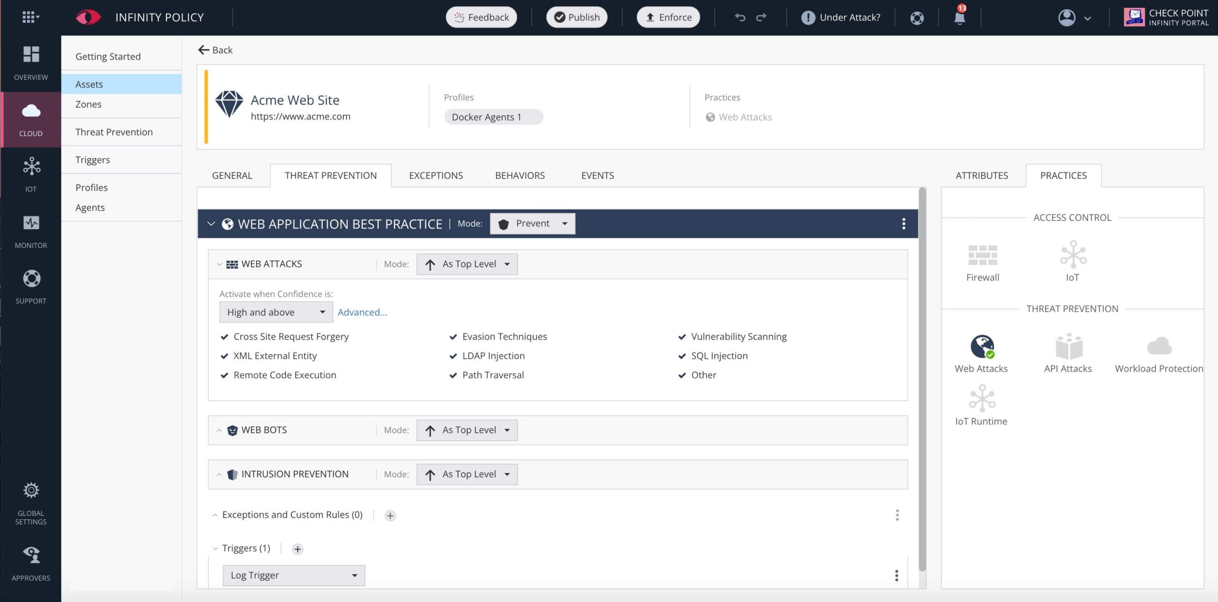
Task: Go to the Monitor sidebar section
Action: (x=31, y=232)
